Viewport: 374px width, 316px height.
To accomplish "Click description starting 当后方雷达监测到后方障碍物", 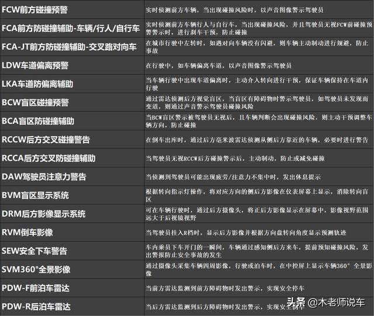I will tap(225, 307).
